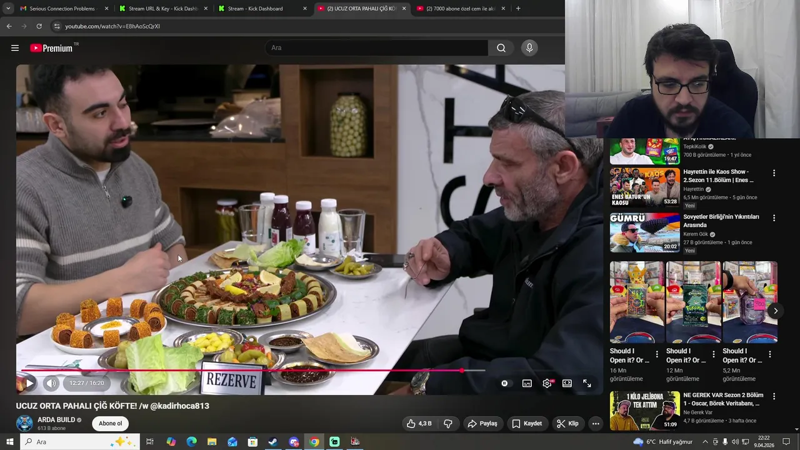
Task: Open File Explorer from taskbar
Action: [x=212, y=442]
